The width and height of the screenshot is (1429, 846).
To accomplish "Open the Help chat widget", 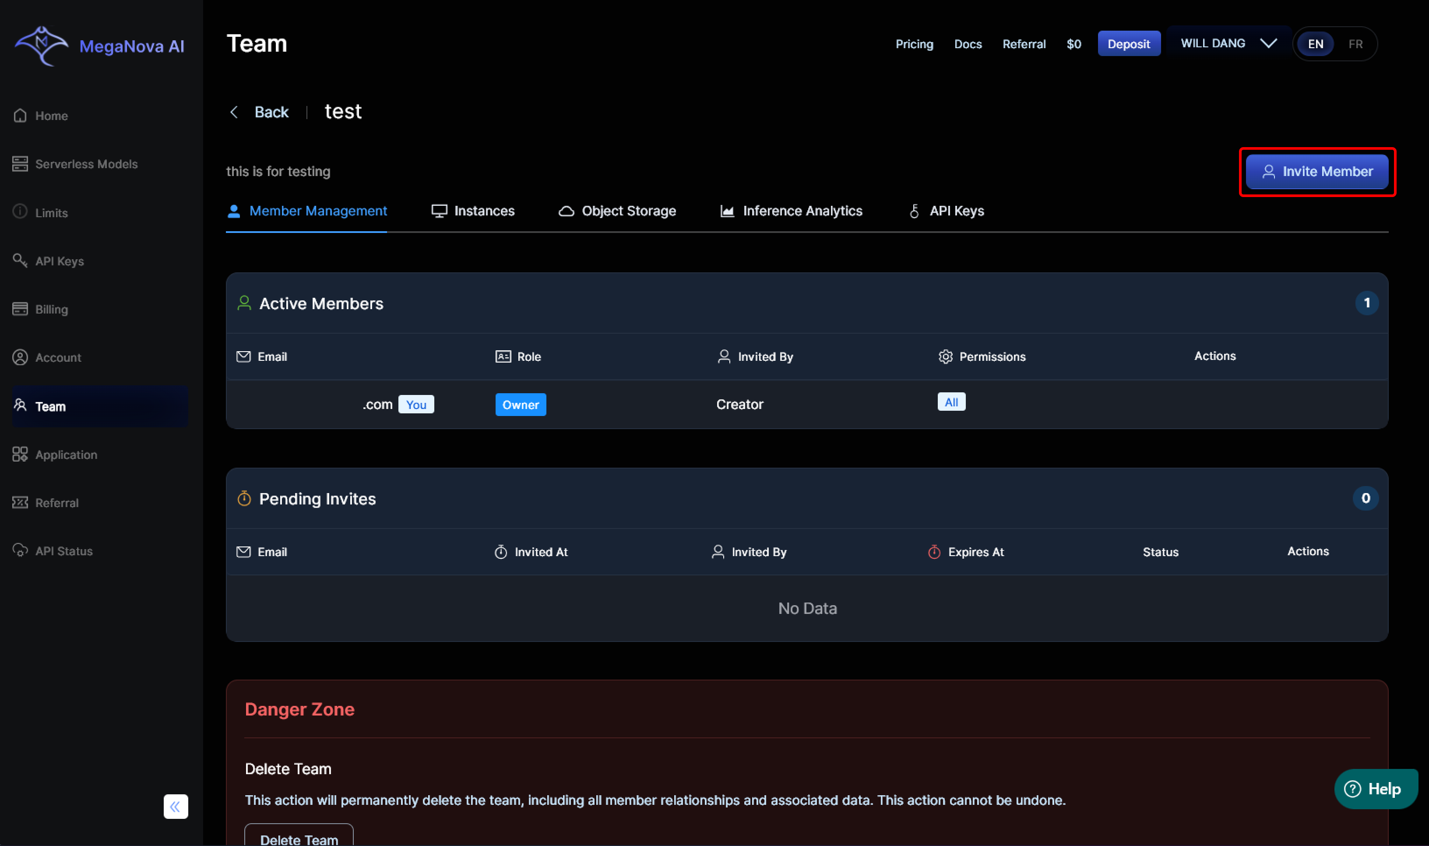I will (x=1375, y=789).
